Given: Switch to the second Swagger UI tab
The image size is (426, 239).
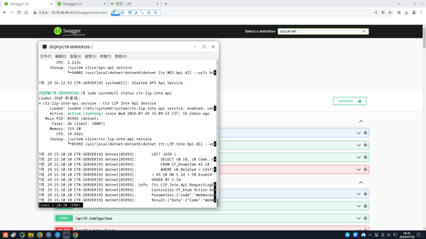Looking at the screenshot, I should [81, 4].
